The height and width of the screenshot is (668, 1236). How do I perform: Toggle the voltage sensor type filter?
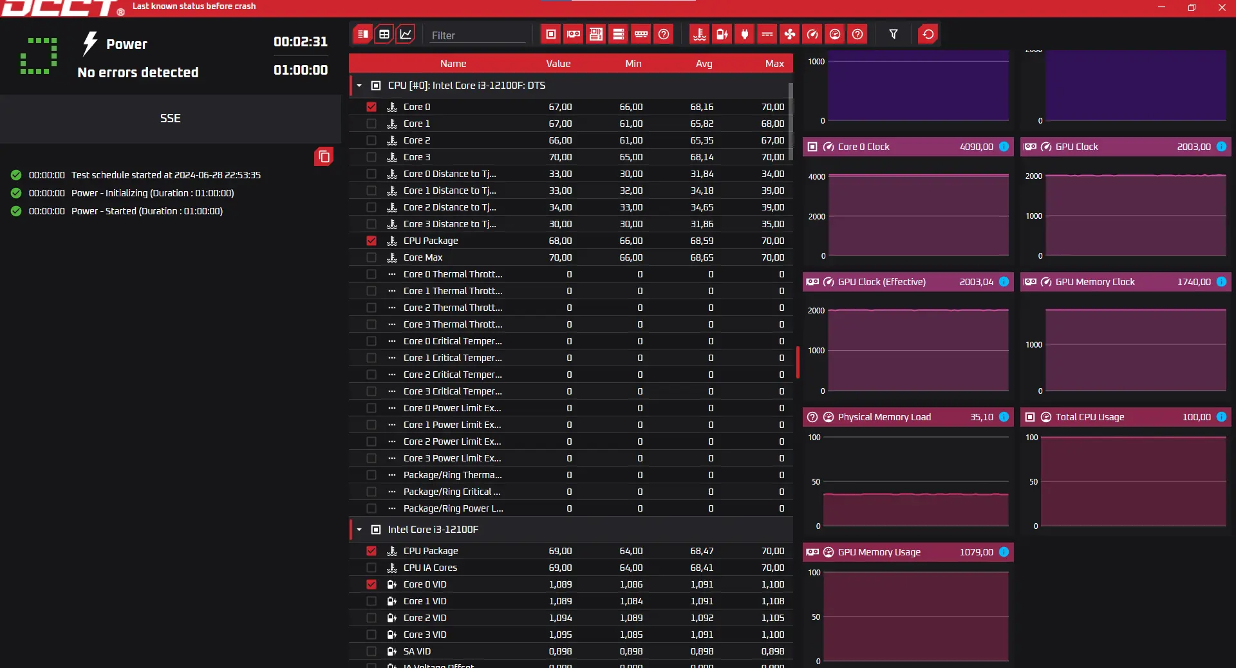click(722, 34)
